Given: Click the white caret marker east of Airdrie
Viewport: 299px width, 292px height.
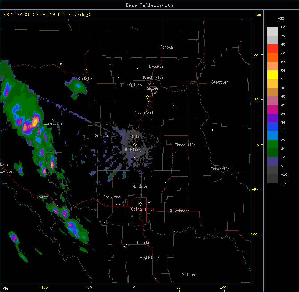Looking at the screenshot, I should pyautogui.click(x=165, y=182).
